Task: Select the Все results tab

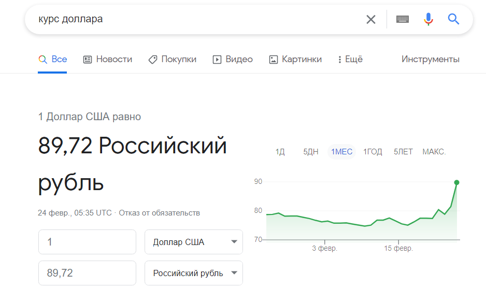Action: click(x=53, y=60)
